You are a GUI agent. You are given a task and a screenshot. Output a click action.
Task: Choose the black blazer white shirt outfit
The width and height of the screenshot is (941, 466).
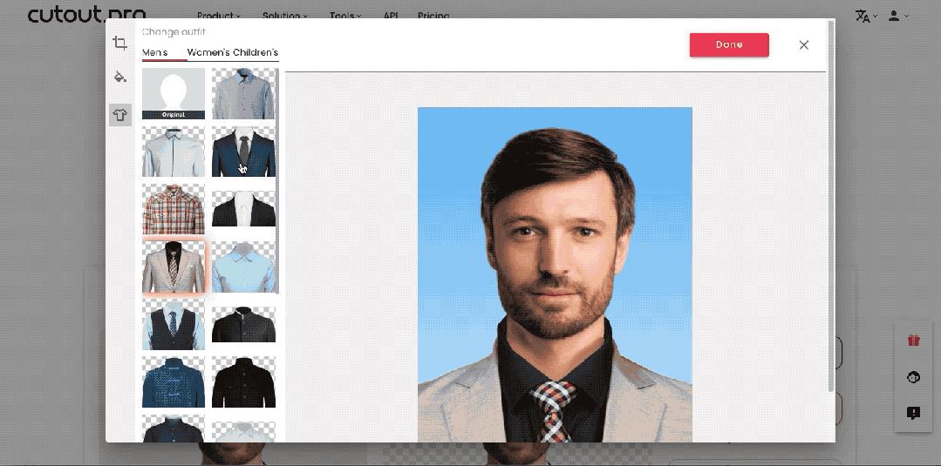coord(243,209)
